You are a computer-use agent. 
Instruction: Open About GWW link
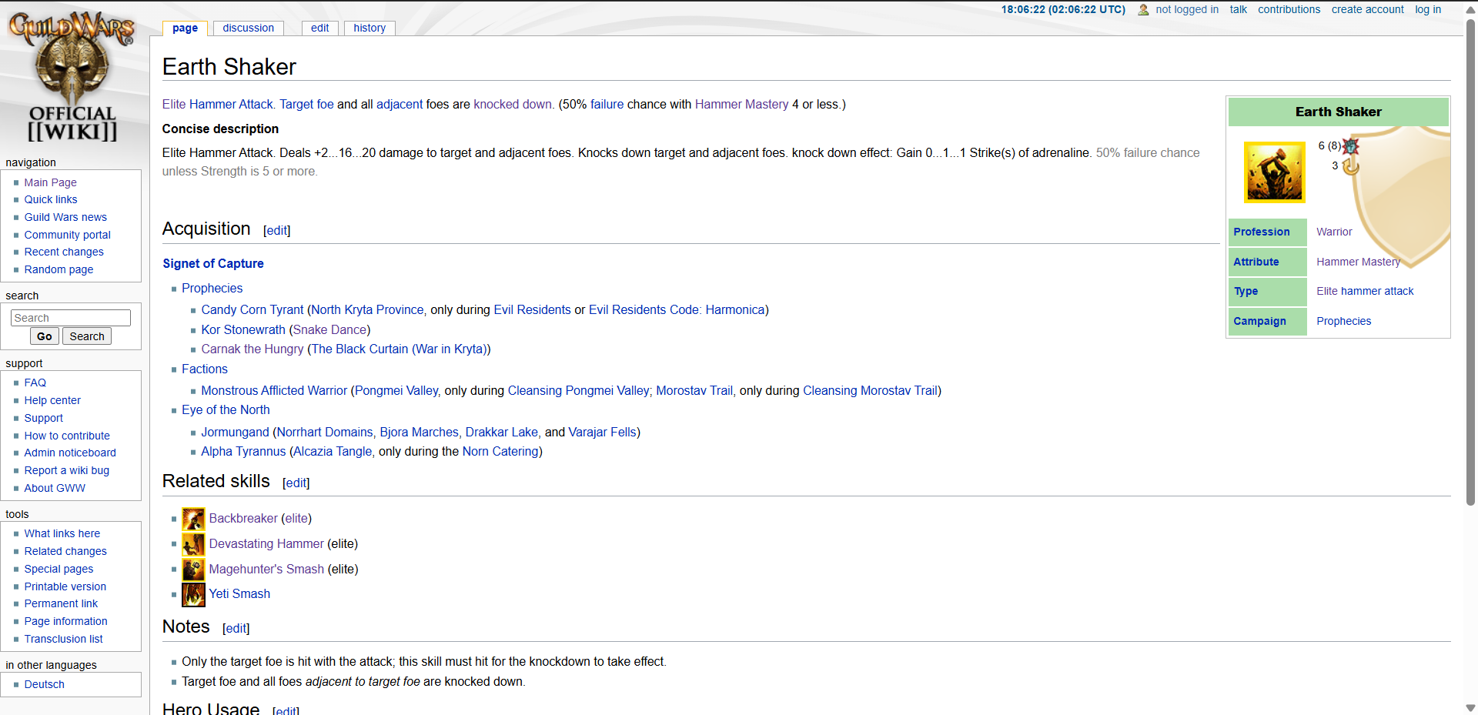(x=55, y=488)
